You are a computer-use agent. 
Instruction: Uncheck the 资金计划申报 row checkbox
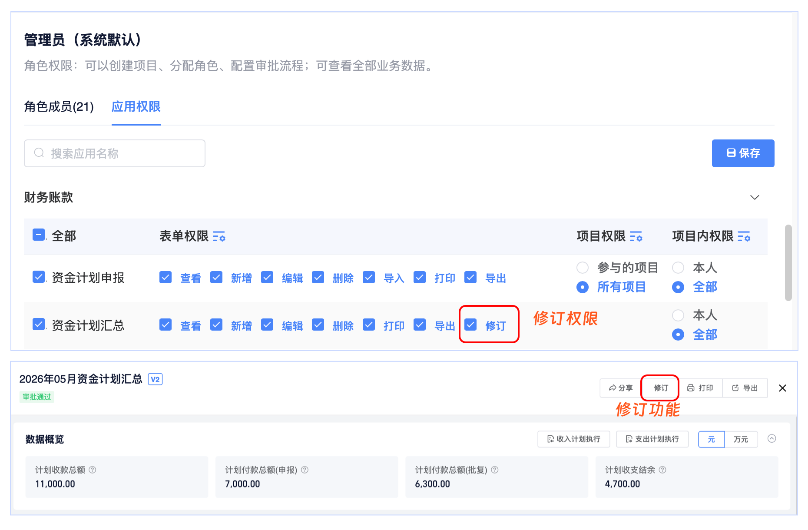(x=39, y=277)
